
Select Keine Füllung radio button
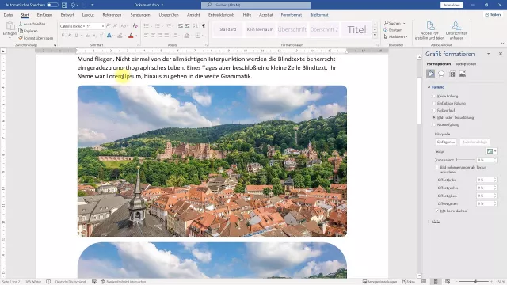click(x=434, y=96)
